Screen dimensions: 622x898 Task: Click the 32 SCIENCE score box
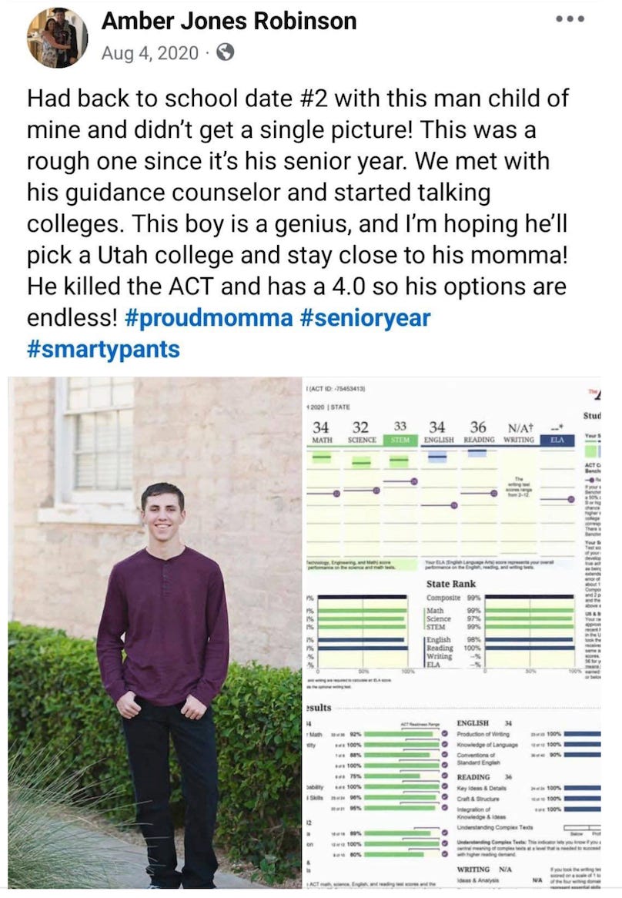point(359,432)
